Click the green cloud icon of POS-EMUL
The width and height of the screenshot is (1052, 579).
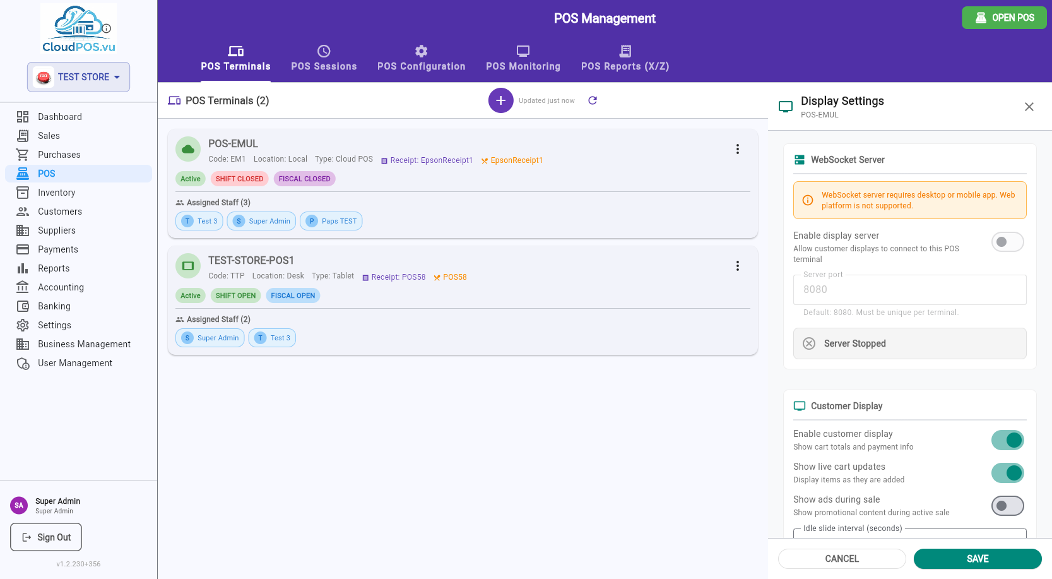coord(188,150)
